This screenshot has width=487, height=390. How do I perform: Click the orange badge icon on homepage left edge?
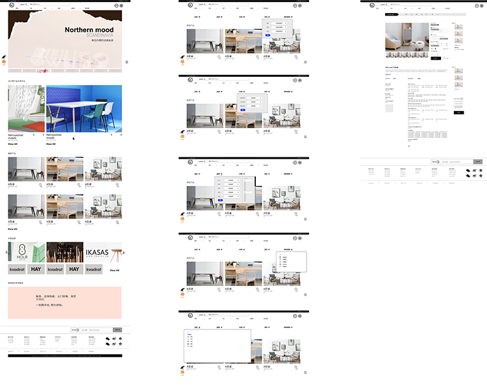point(4,63)
